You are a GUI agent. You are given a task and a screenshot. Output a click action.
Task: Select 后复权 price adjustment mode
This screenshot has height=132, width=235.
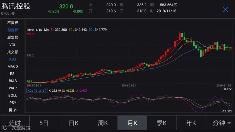click(13, 37)
